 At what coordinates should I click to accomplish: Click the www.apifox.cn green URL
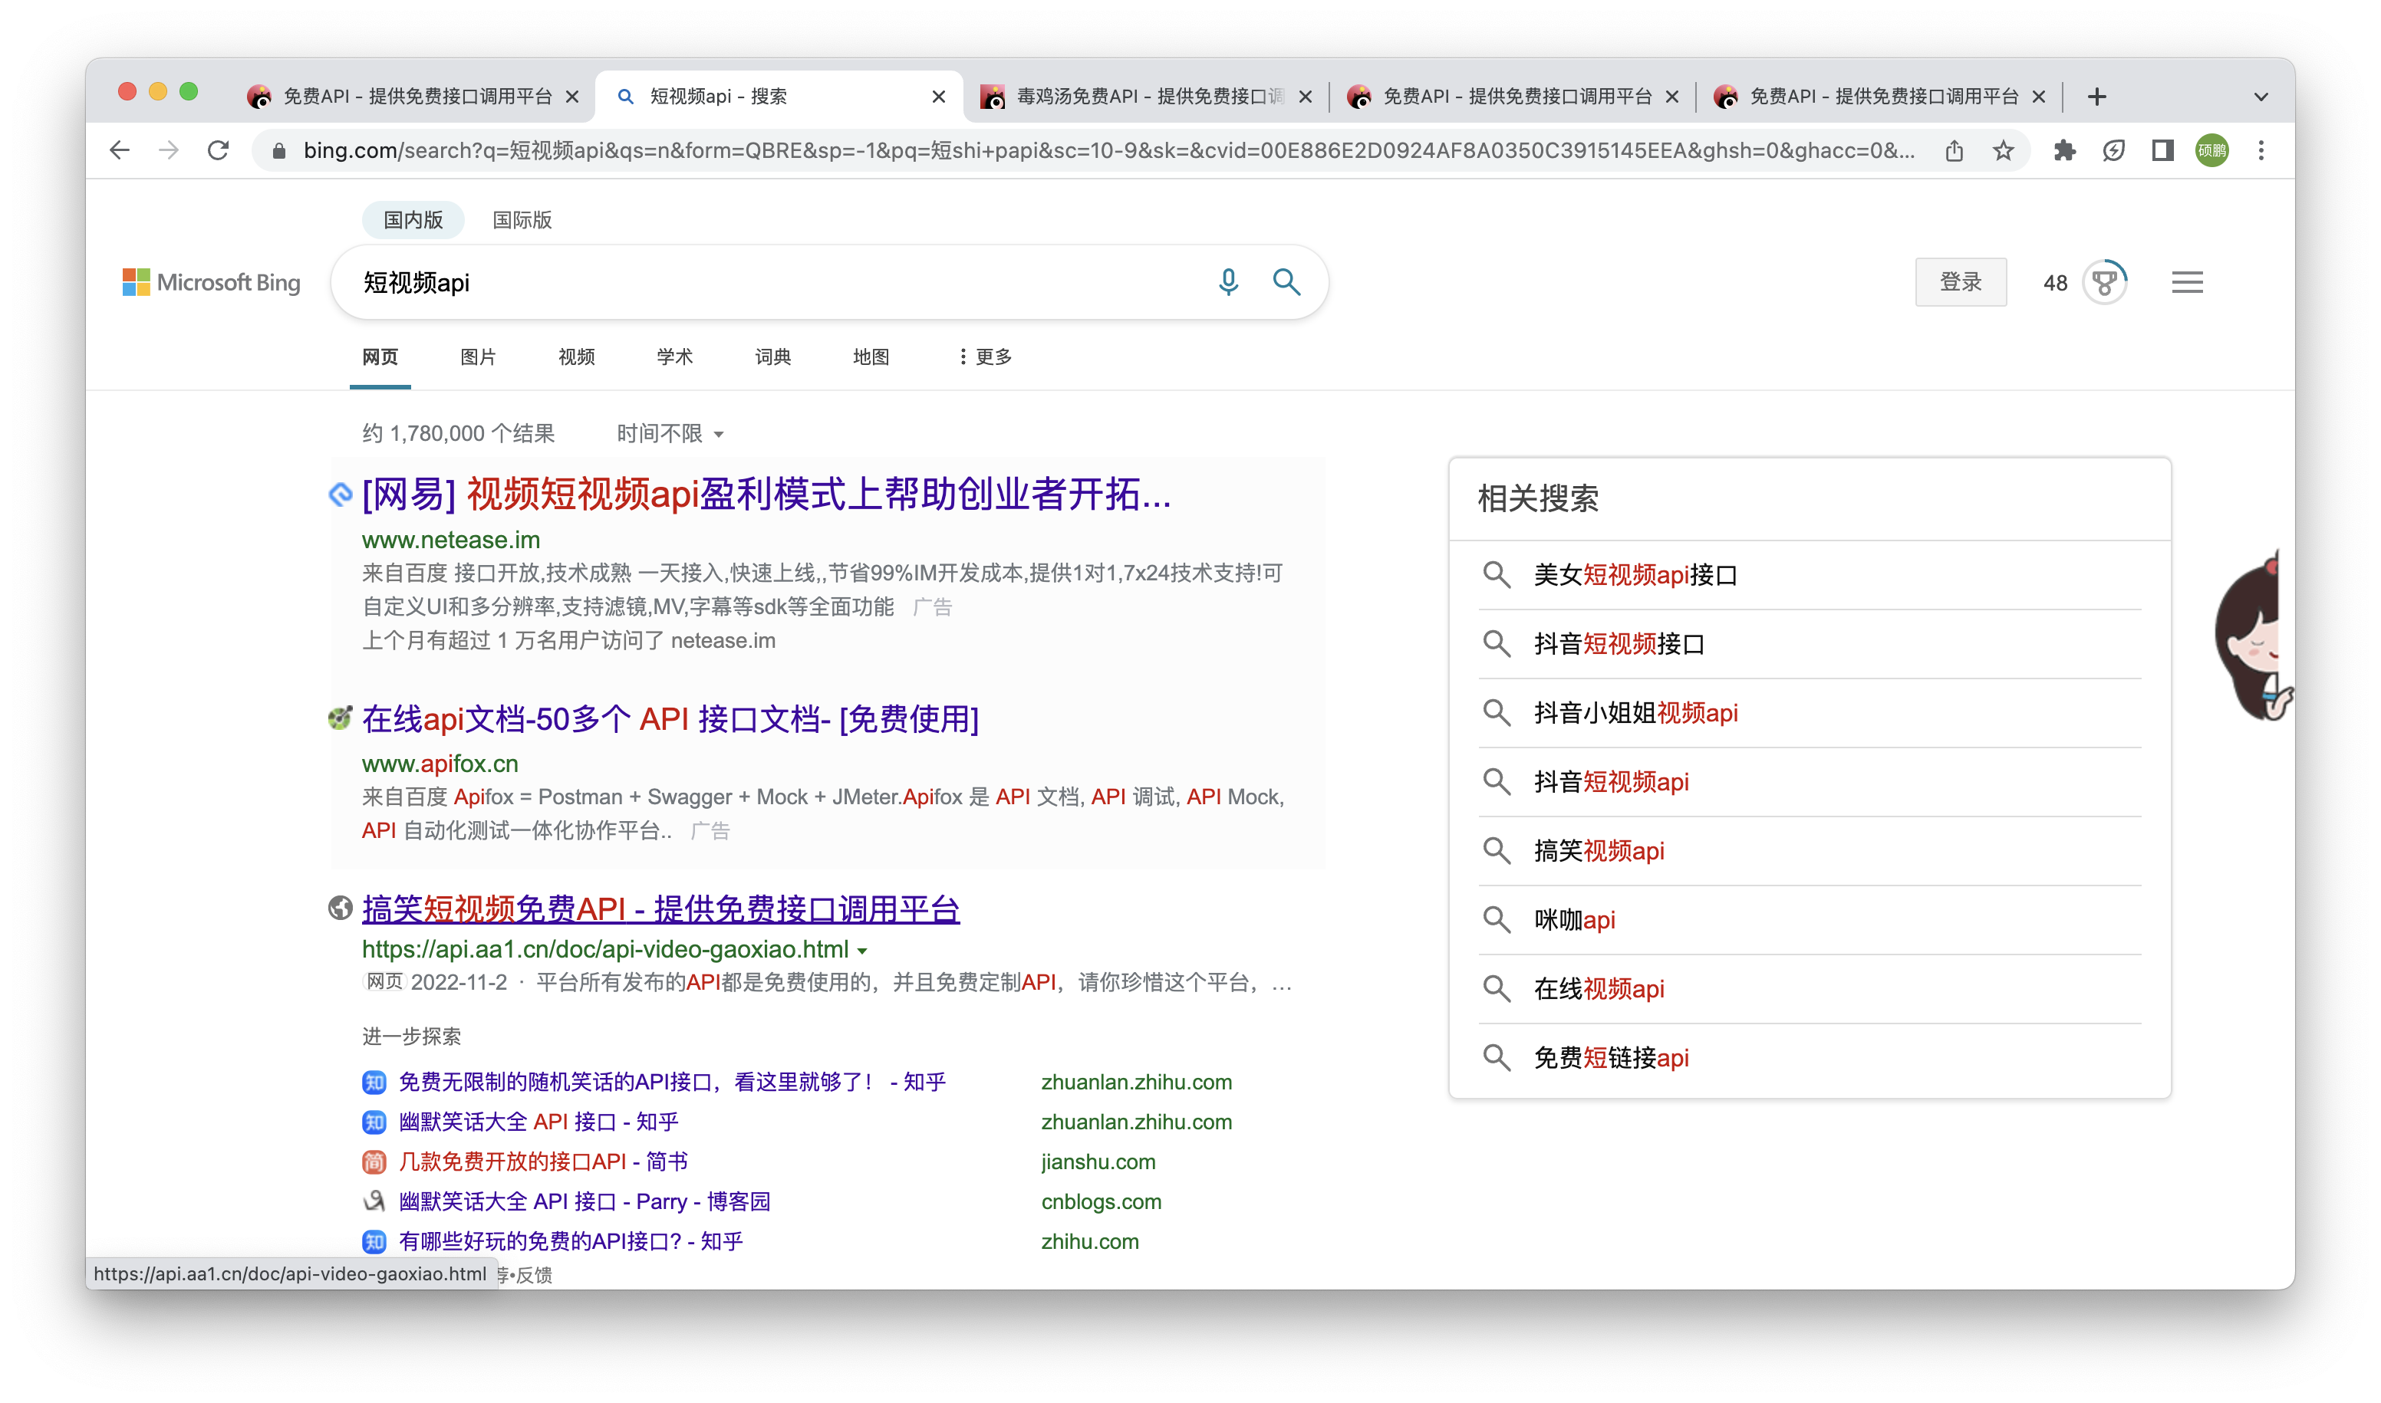(440, 764)
